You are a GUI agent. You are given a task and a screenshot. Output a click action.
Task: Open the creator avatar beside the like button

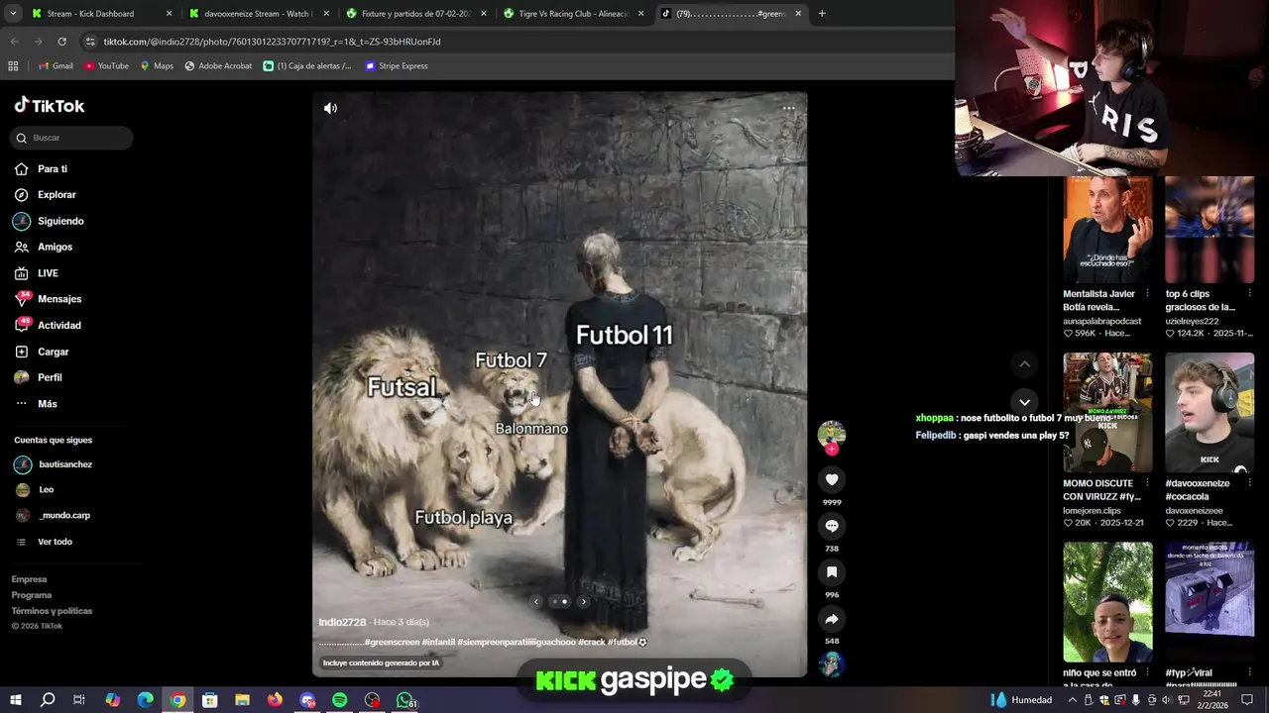[x=832, y=434]
